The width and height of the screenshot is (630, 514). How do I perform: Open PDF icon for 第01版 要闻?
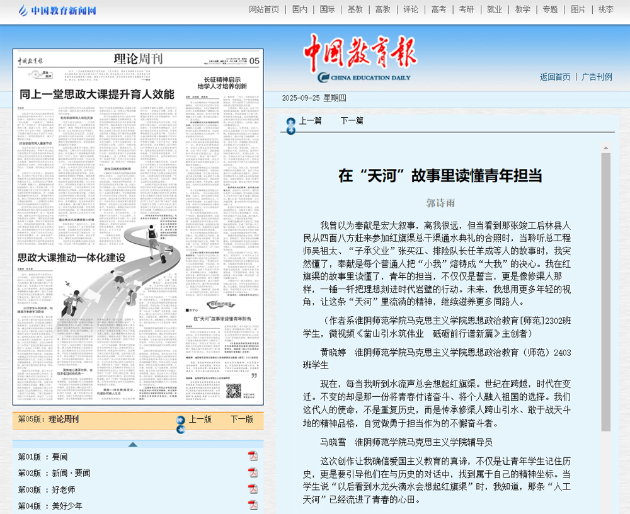pos(253,456)
